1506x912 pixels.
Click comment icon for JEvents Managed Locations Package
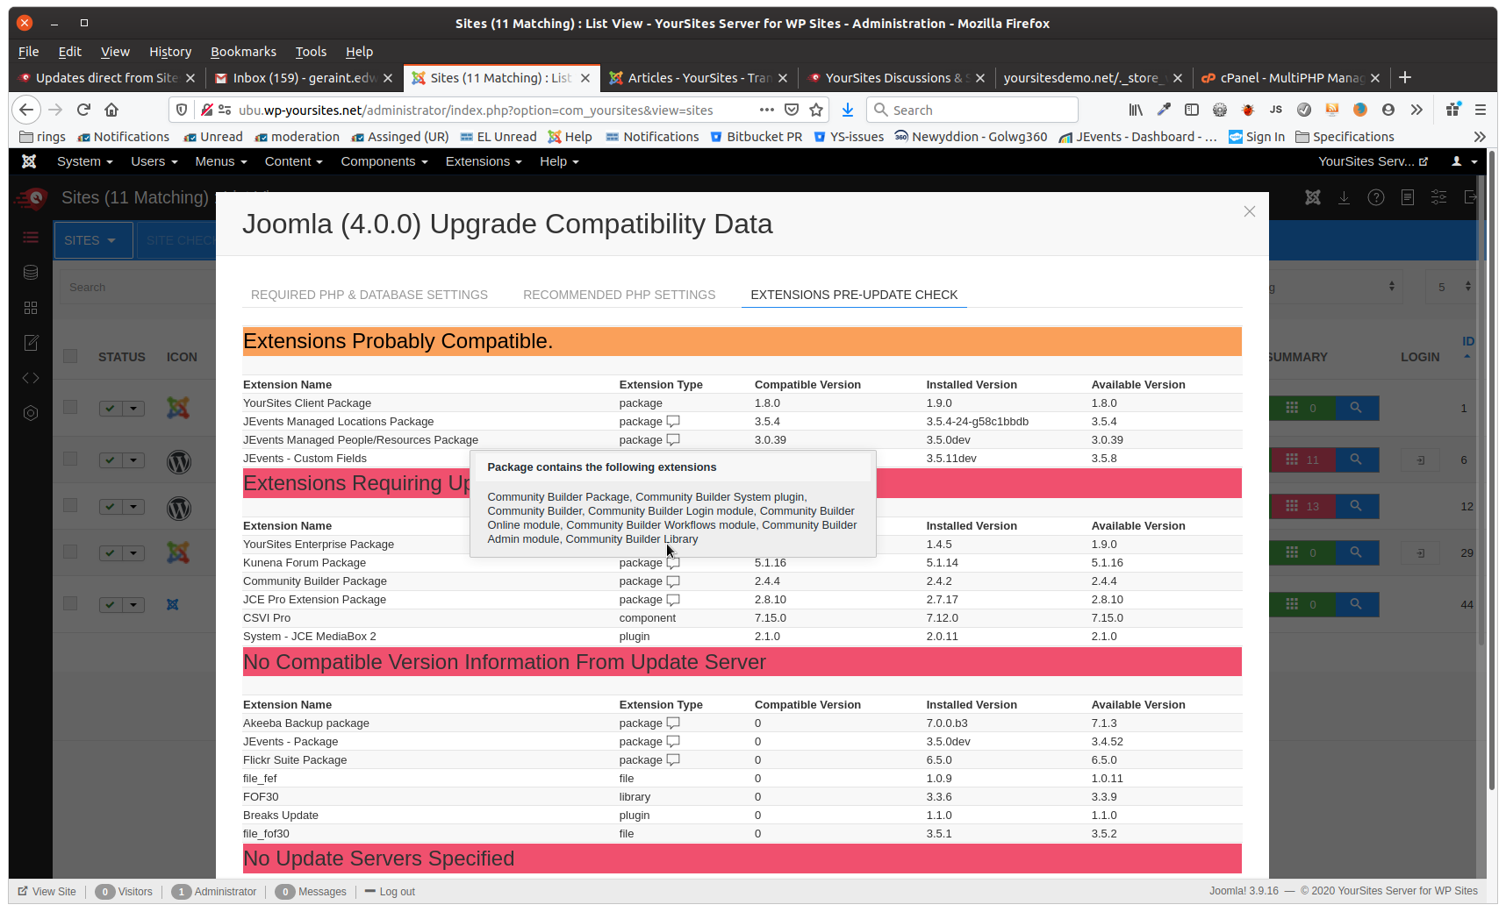tap(673, 422)
